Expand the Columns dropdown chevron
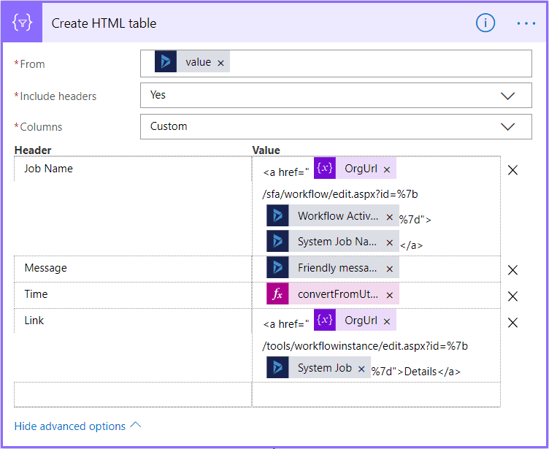 tap(507, 126)
